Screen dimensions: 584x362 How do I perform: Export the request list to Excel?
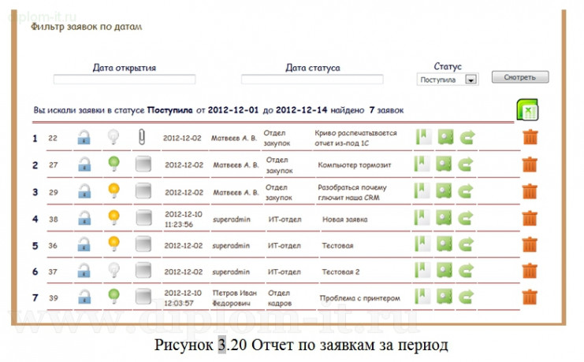(x=527, y=109)
